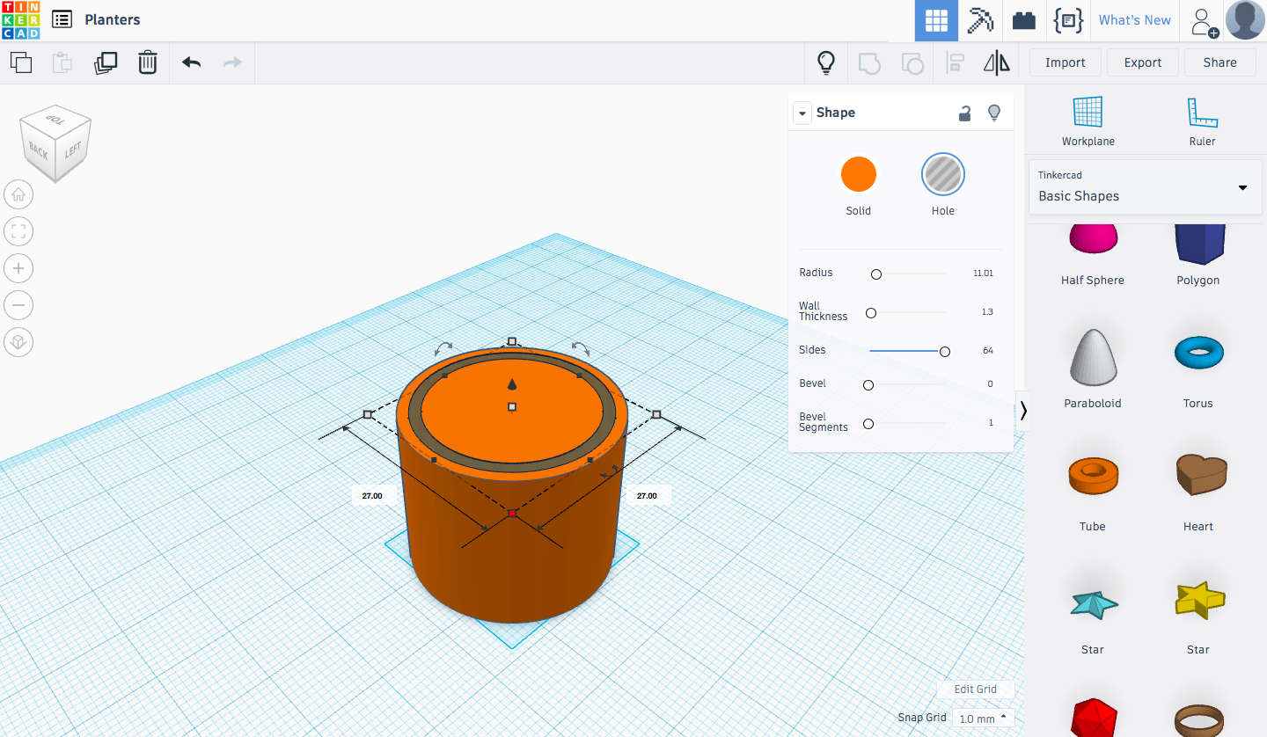Zoom in with plus button

[x=18, y=268]
